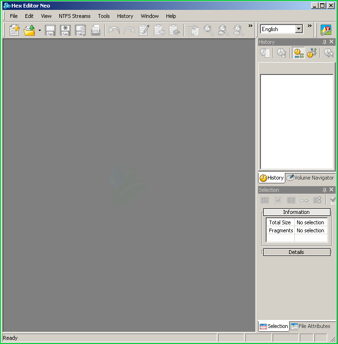Click the clipboard icon with right arrow
Screen dimensions: 338x344
tap(174, 30)
